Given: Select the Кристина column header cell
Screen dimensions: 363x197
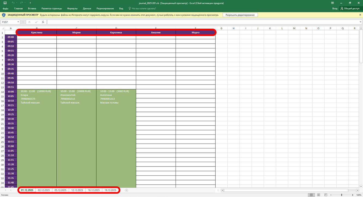Looking at the screenshot, I should [37, 32].
